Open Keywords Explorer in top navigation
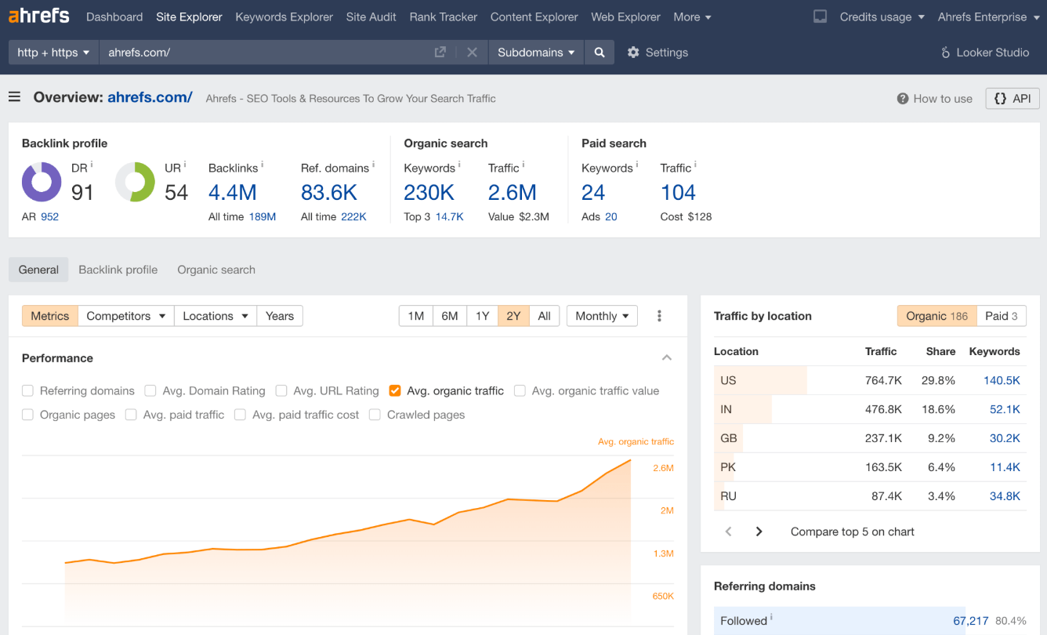Viewport: 1047px width, 635px height. coord(284,16)
